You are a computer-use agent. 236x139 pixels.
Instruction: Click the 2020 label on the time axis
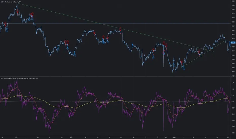(174, 138)
